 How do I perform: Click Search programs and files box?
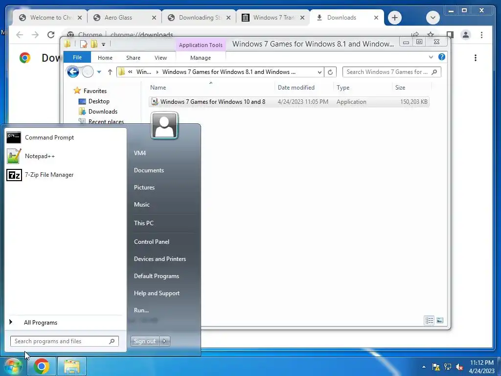pos(64,341)
